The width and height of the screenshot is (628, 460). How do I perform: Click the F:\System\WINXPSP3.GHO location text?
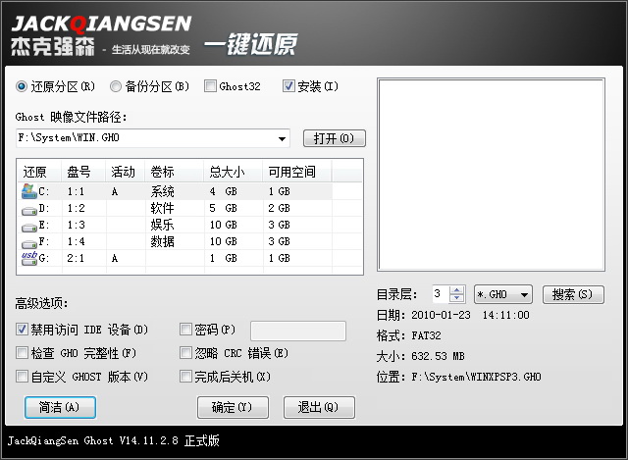pos(476,377)
